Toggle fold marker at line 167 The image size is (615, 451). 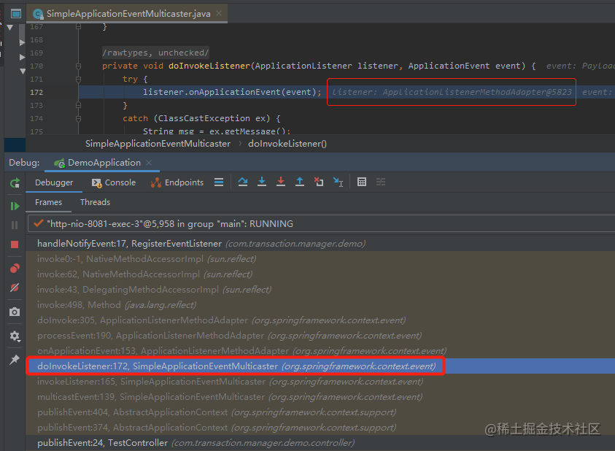(79, 27)
